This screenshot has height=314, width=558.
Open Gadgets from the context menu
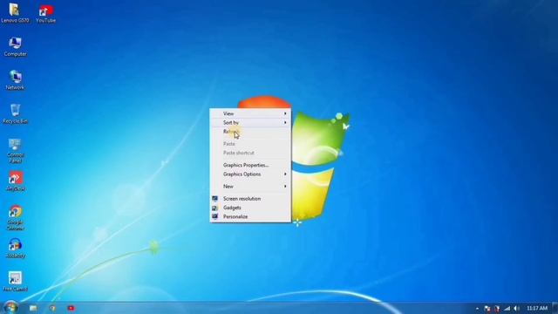(250, 208)
